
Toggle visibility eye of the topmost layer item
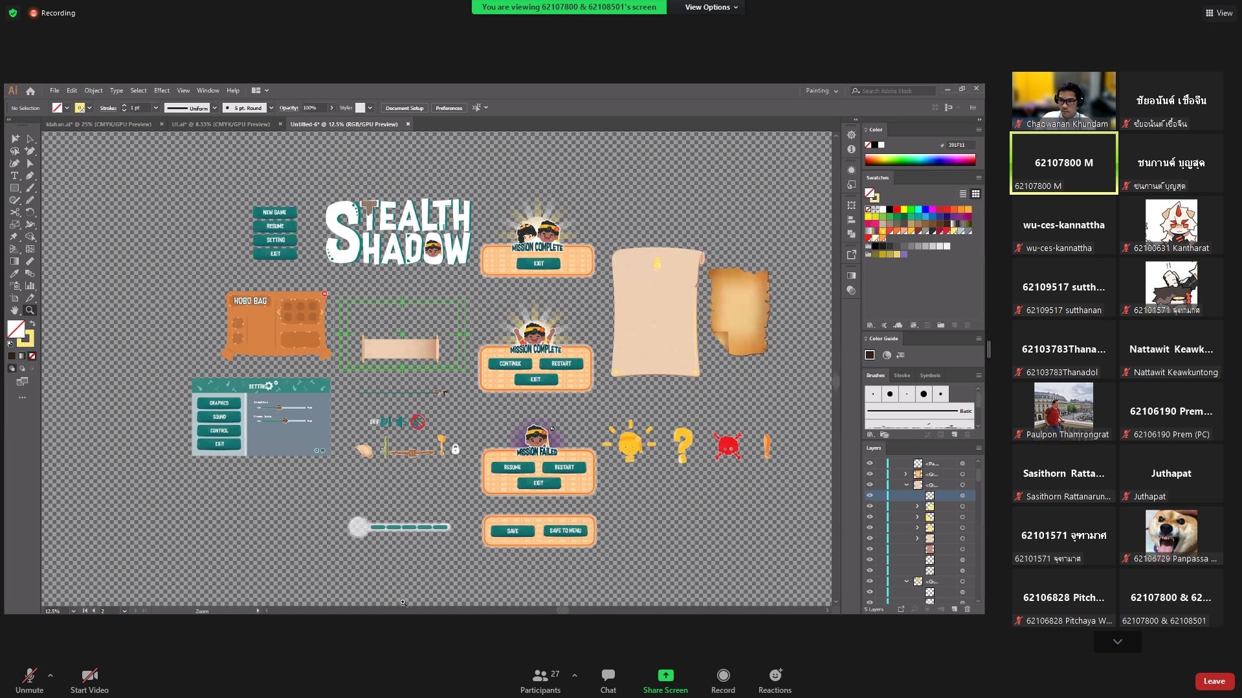coord(869,463)
